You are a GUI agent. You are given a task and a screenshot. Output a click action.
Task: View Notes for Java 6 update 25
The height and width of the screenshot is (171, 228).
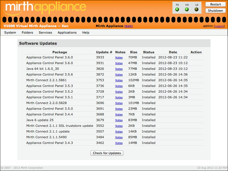click(x=119, y=120)
